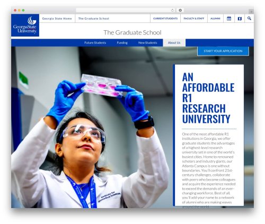Click the search magnifier icon
The image size is (265, 224).
tap(249, 18)
